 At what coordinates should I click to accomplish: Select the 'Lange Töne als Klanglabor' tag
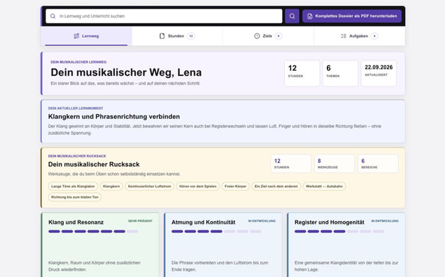click(73, 186)
